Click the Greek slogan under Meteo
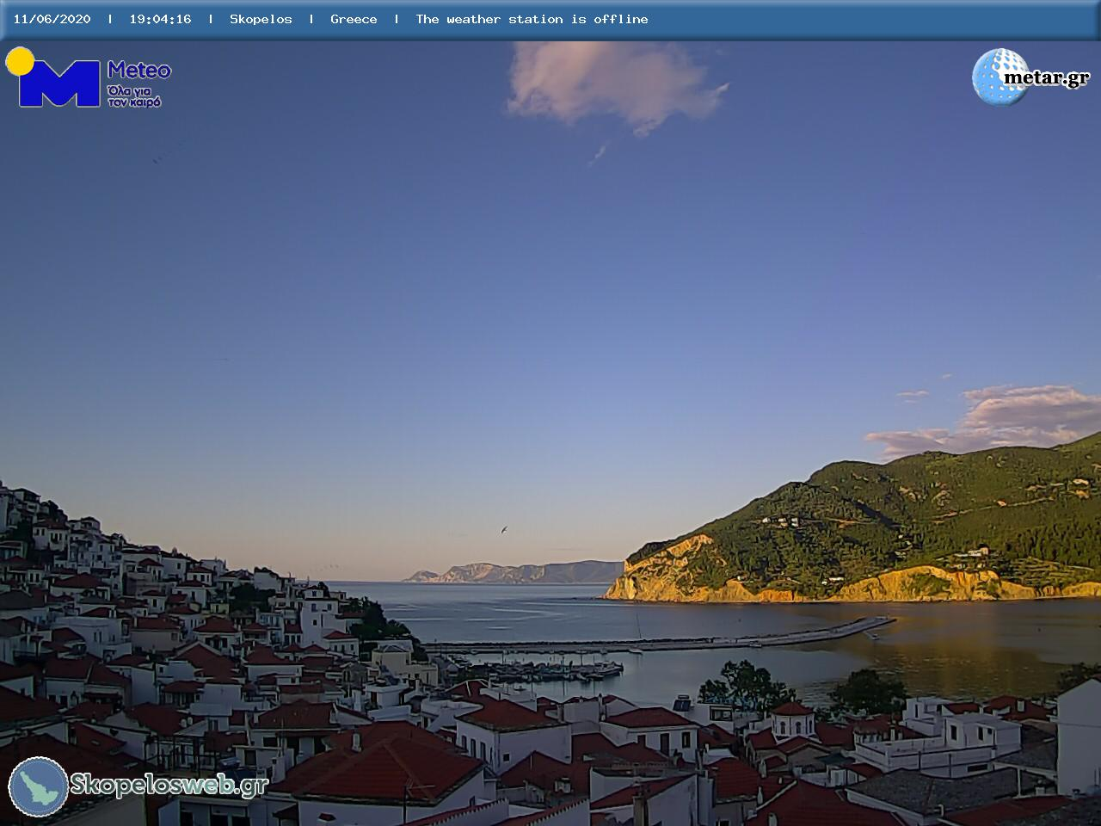The image size is (1101, 826). tap(134, 96)
